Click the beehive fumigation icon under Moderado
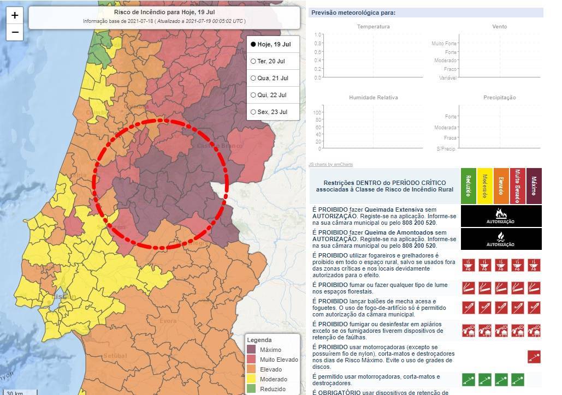The width and height of the screenshot is (562, 395). coord(484,330)
